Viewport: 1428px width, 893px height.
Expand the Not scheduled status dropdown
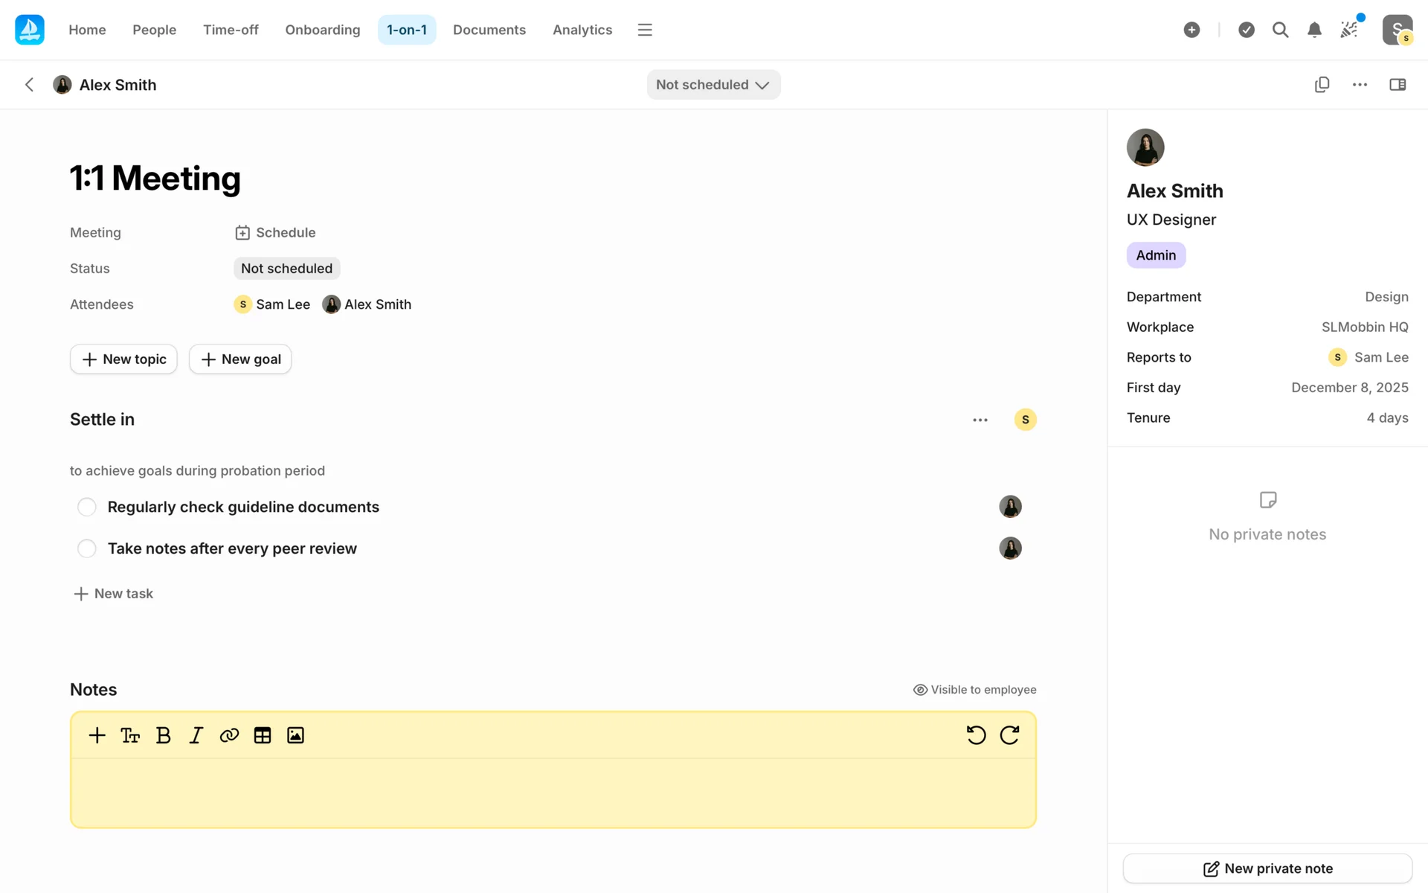pyautogui.click(x=713, y=85)
